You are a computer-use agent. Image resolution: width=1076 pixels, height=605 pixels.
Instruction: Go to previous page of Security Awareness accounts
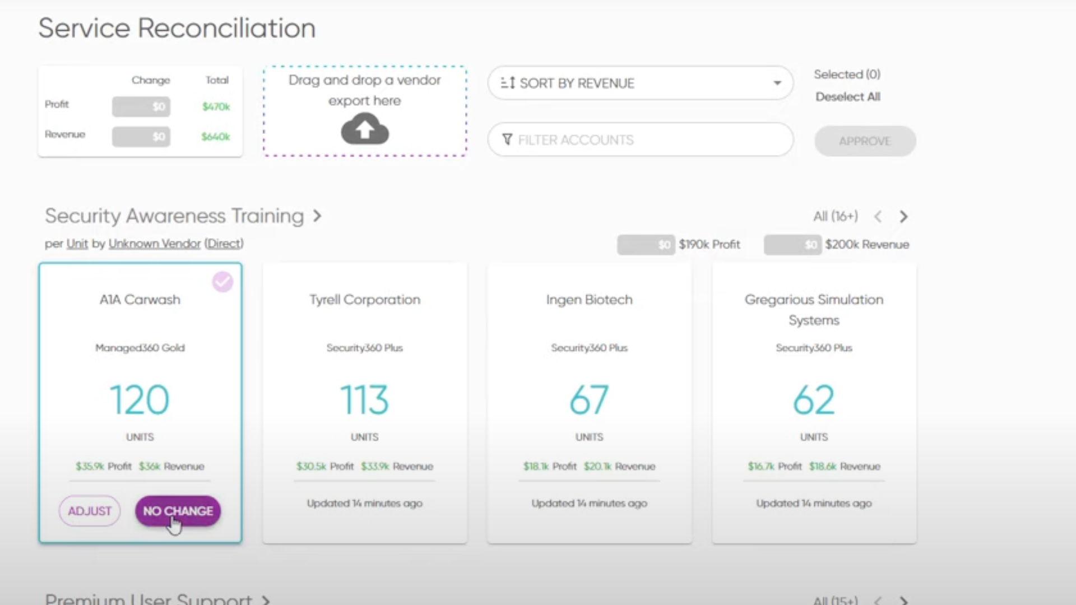point(878,216)
